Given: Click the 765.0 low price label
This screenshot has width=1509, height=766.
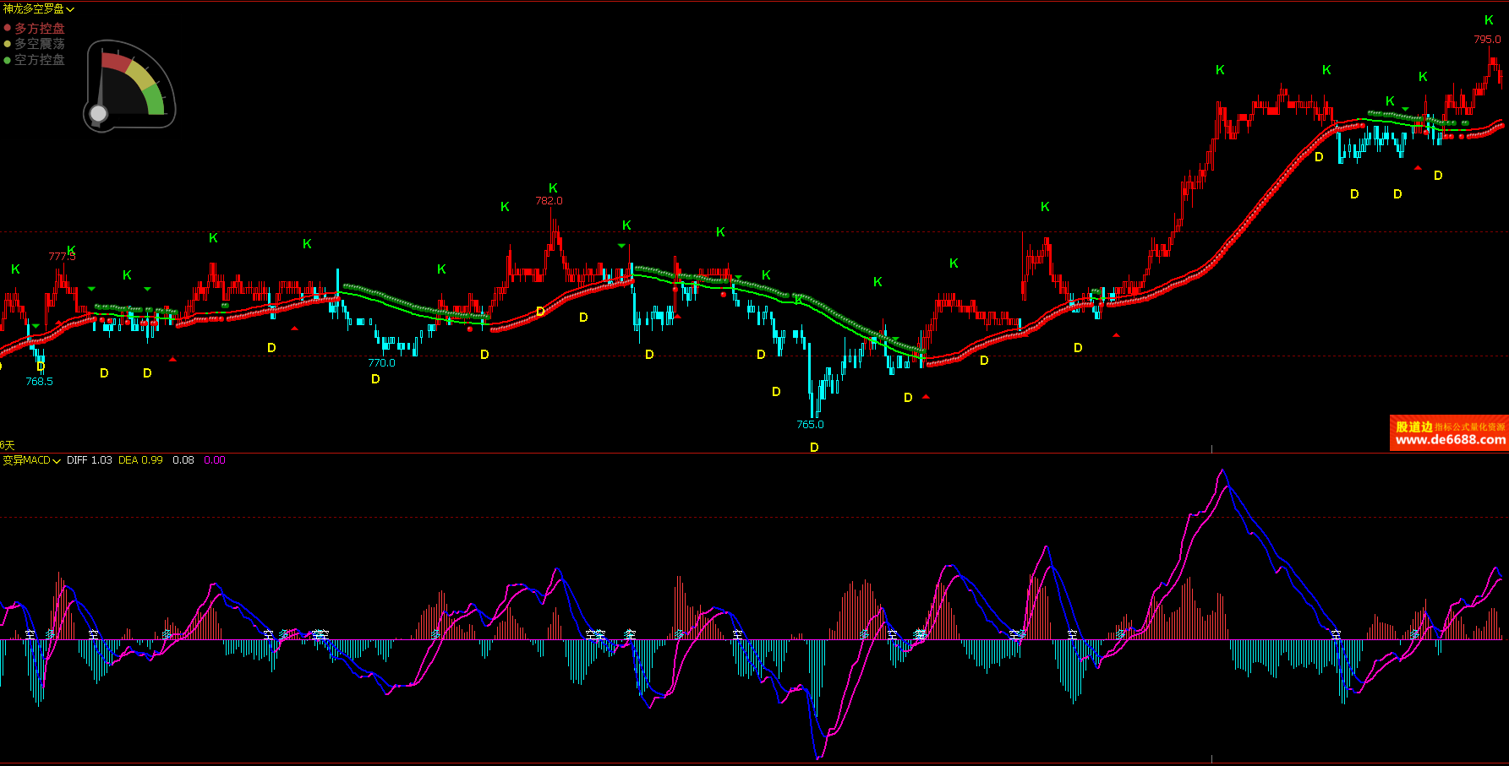Looking at the screenshot, I should (x=810, y=425).
